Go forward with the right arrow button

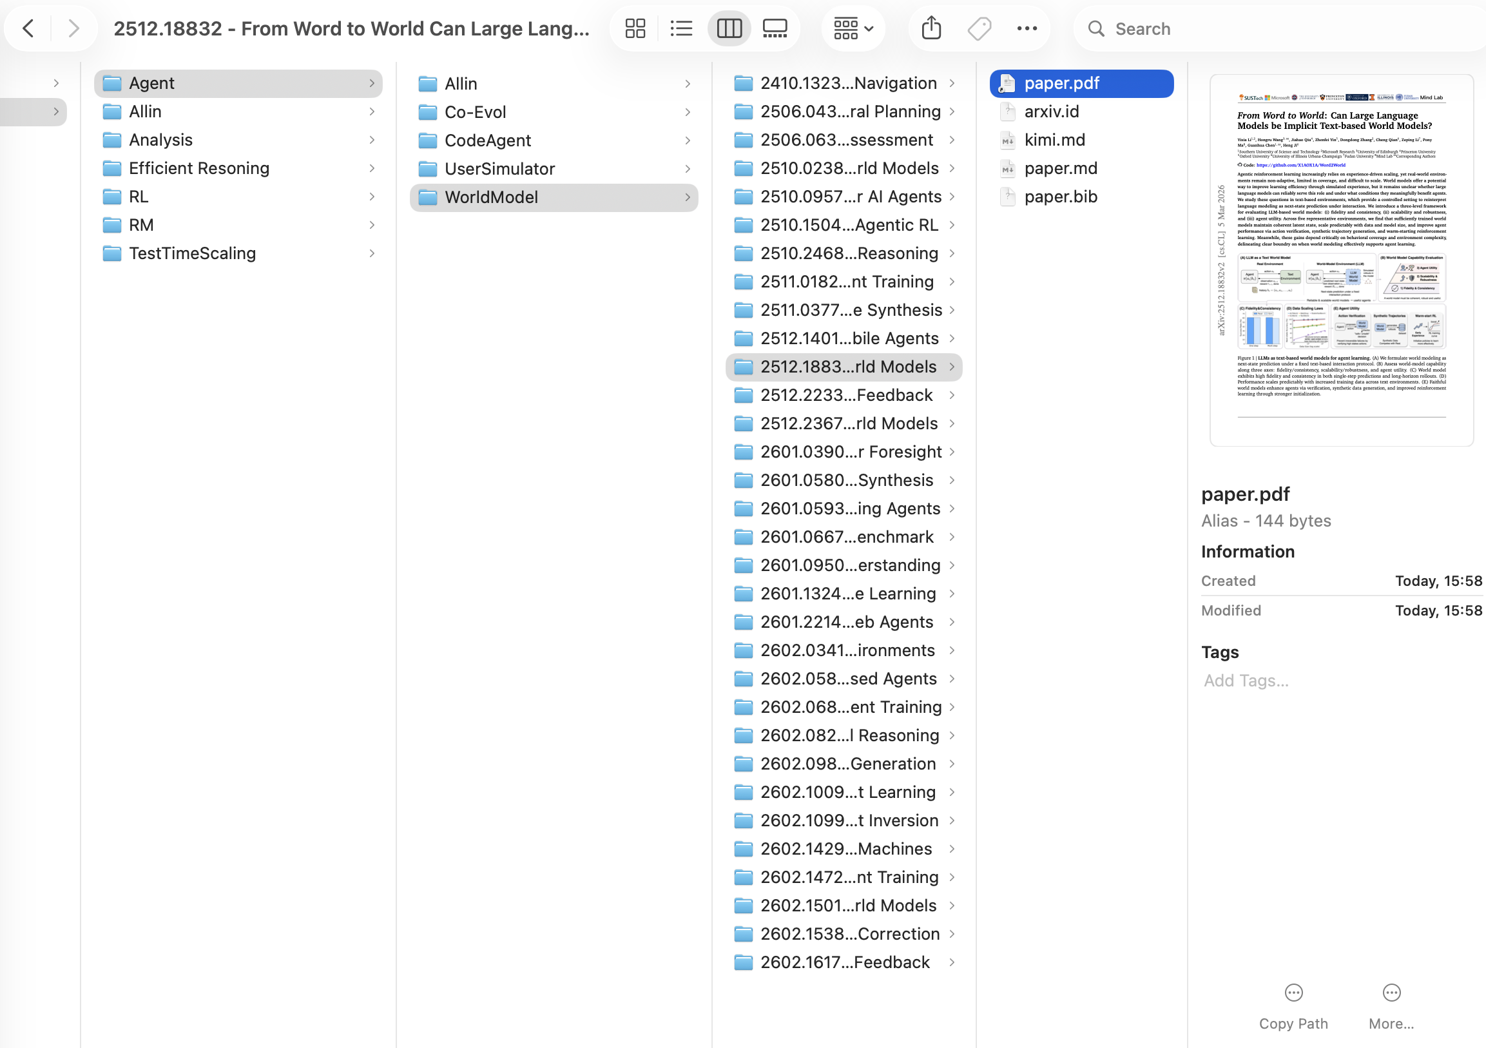[73, 28]
